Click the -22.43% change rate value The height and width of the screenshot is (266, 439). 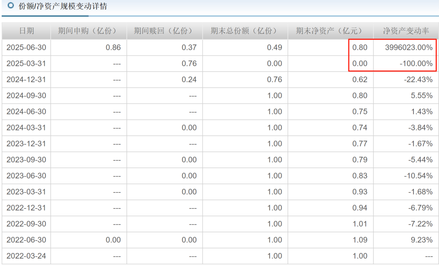(x=418, y=80)
